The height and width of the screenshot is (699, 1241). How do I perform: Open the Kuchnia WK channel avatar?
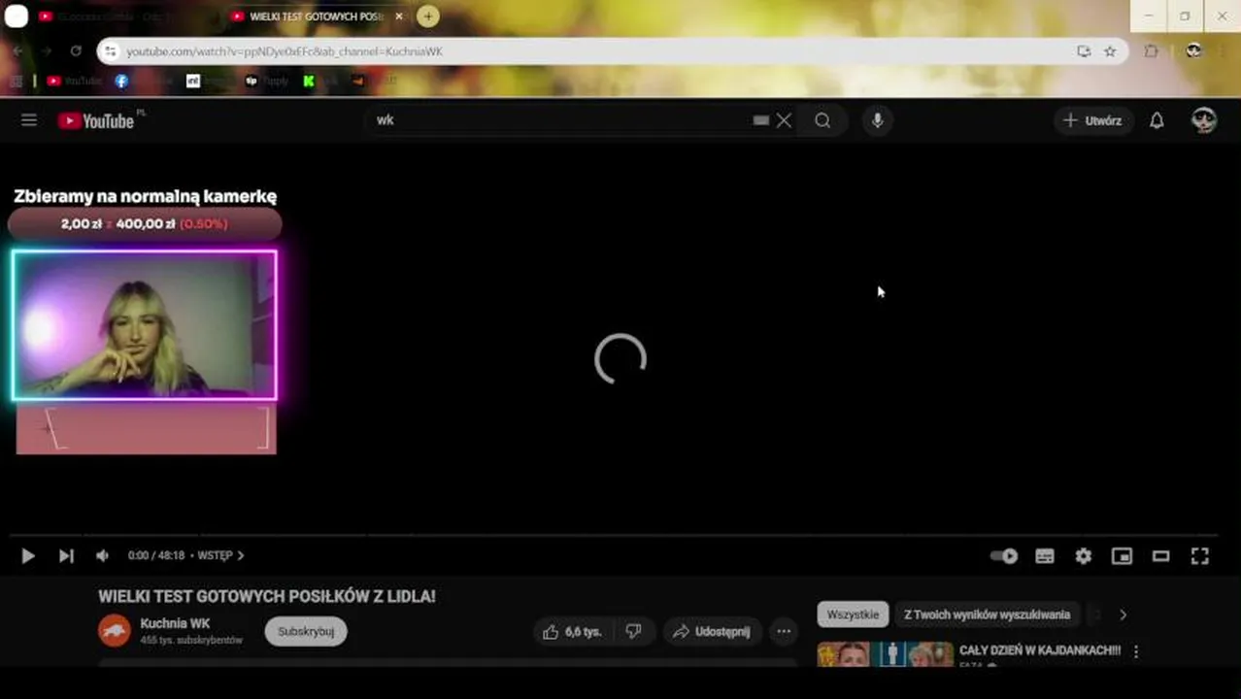tap(115, 630)
